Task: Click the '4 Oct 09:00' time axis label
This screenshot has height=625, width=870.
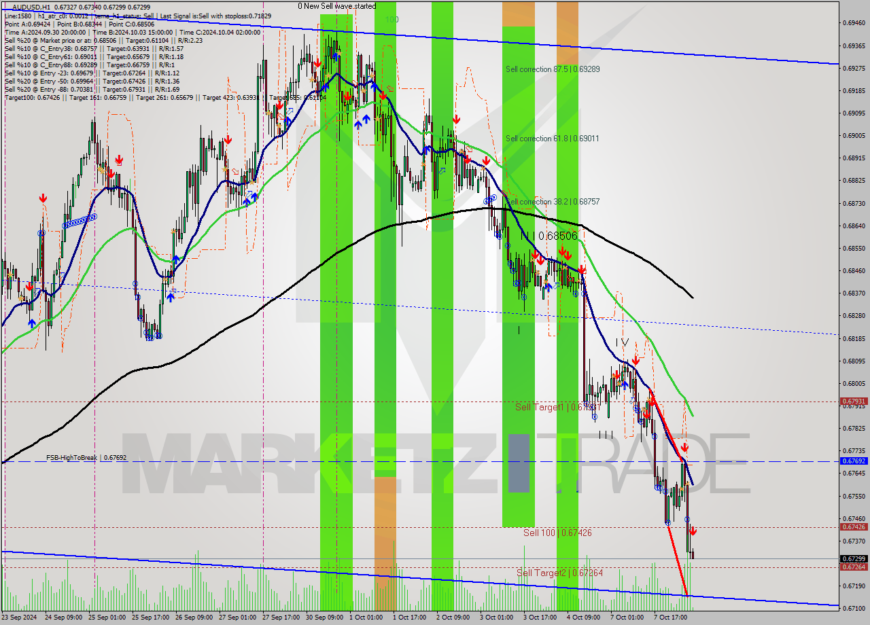Action: click(584, 618)
